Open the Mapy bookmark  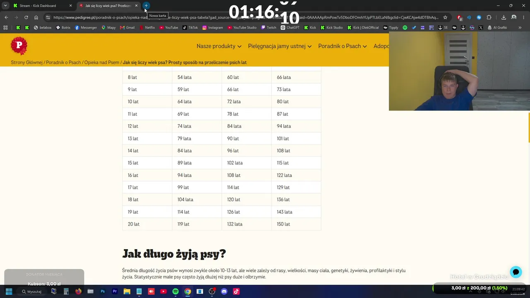[x=108, y=28]
